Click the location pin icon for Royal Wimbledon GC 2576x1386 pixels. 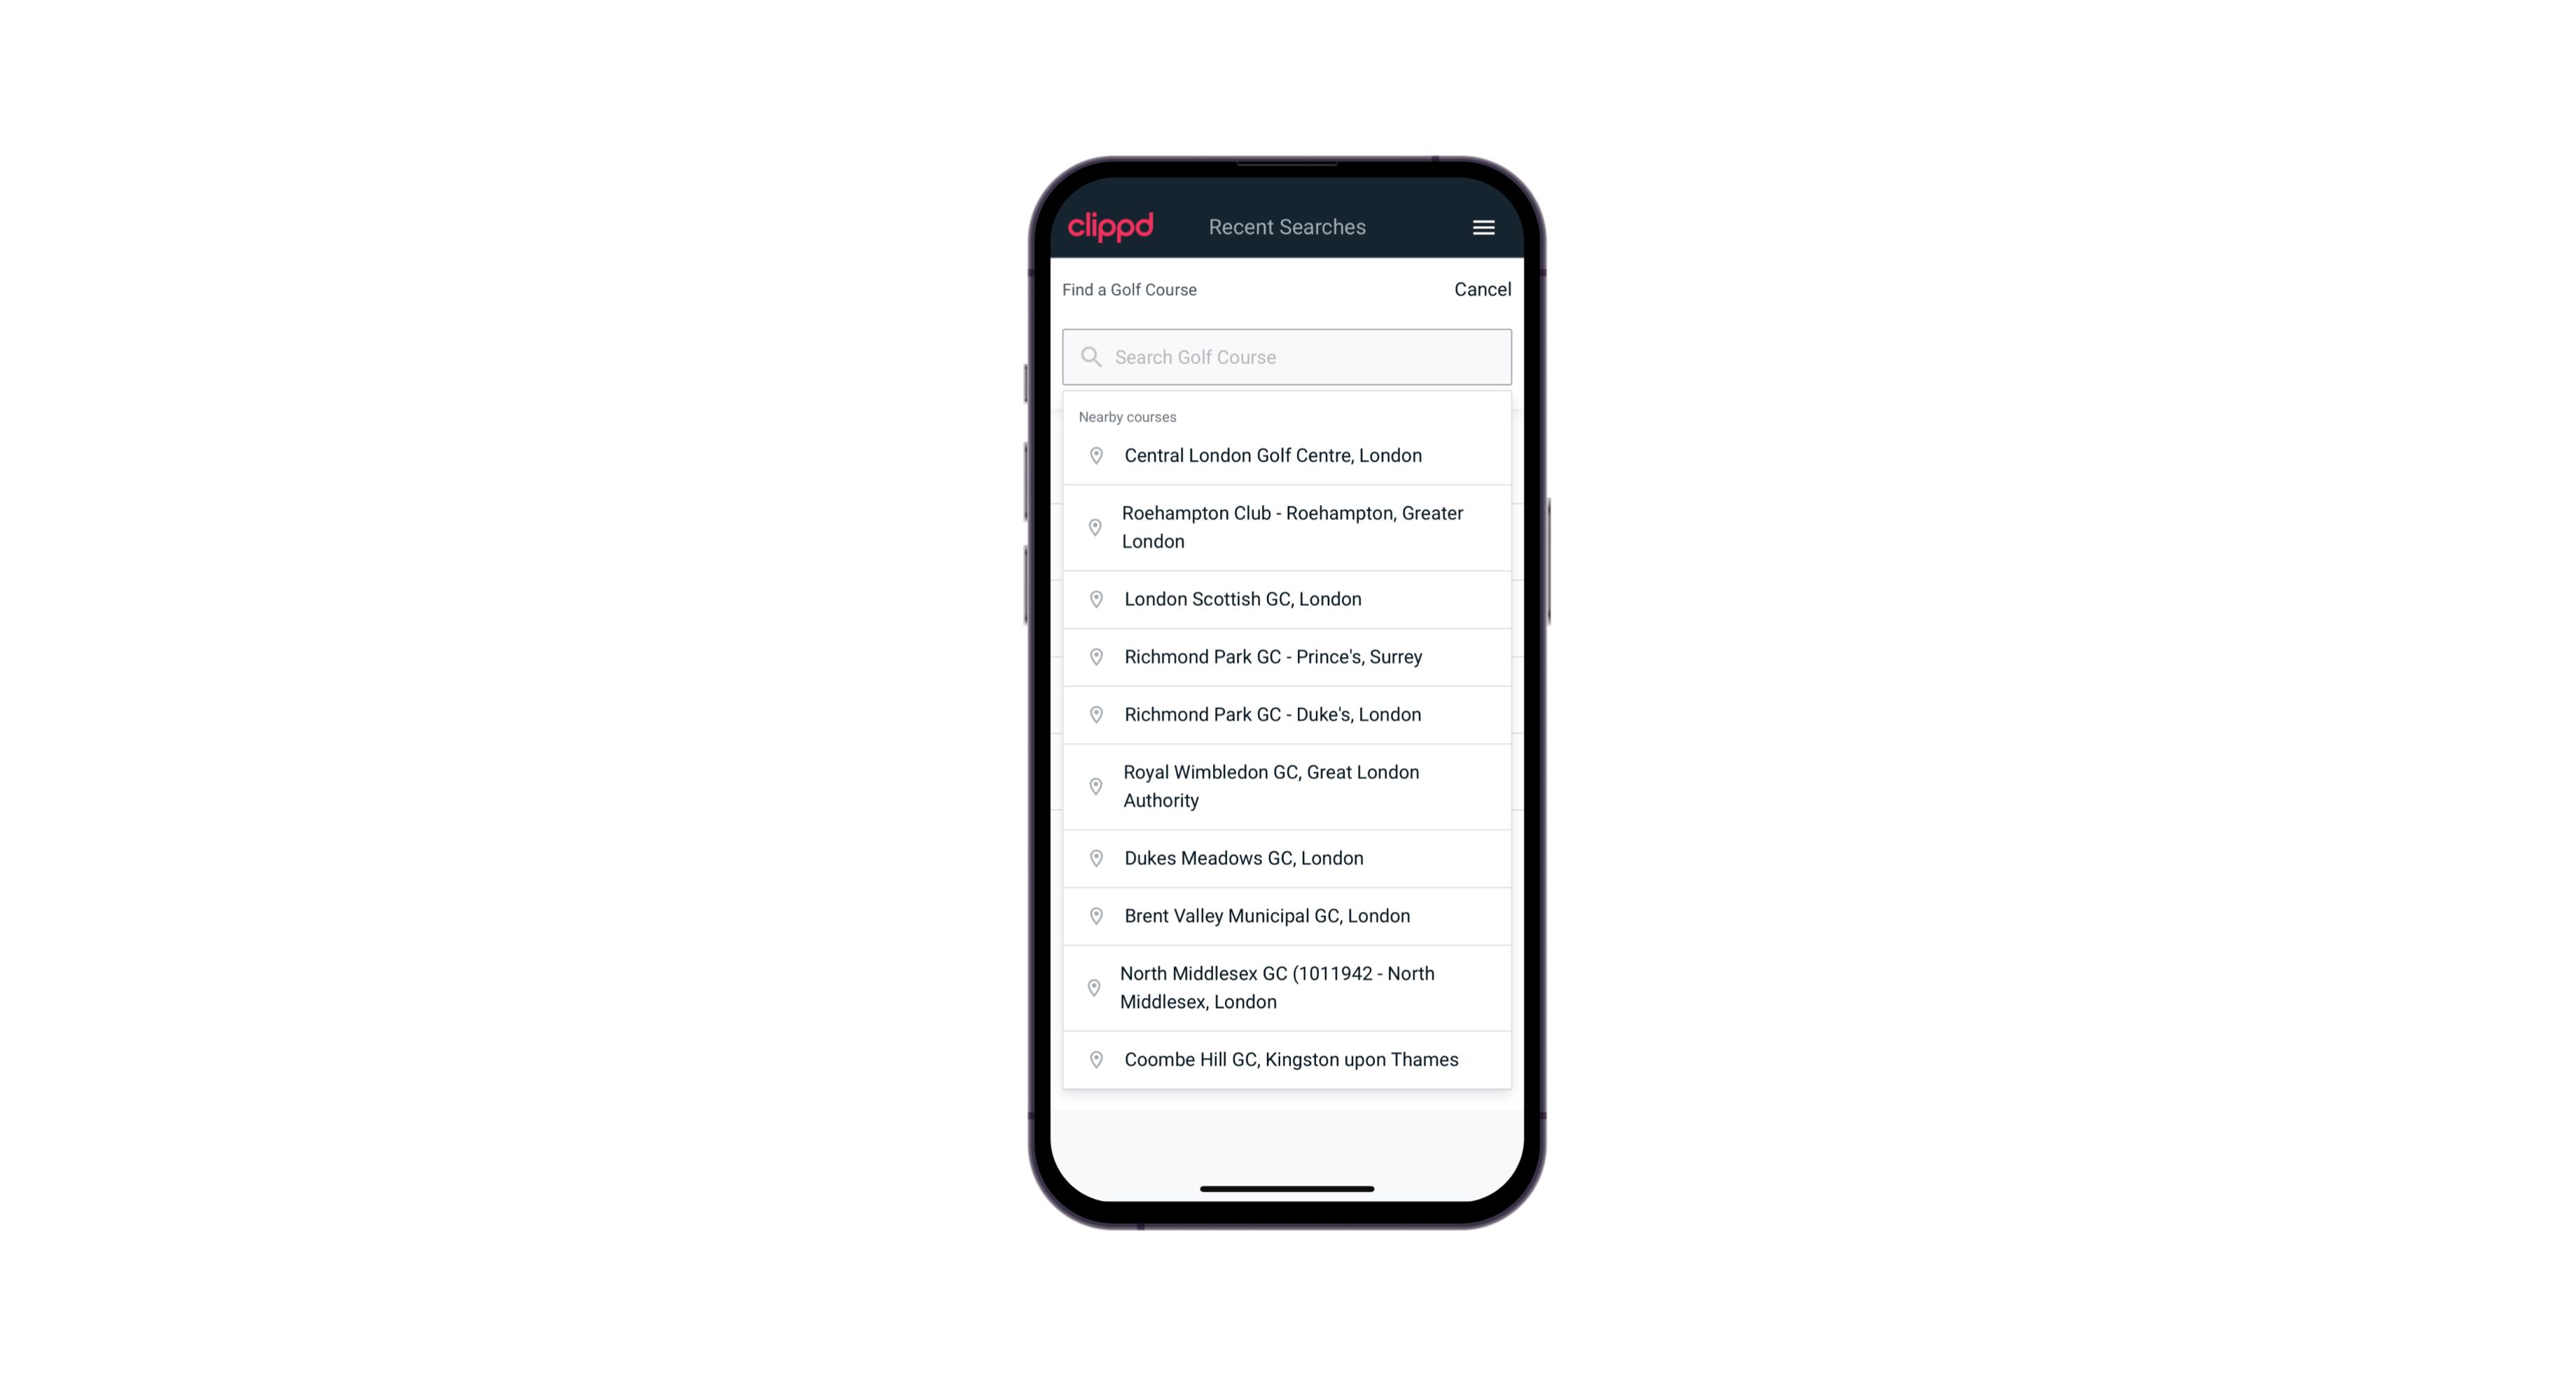click(x=1093, y=785)
